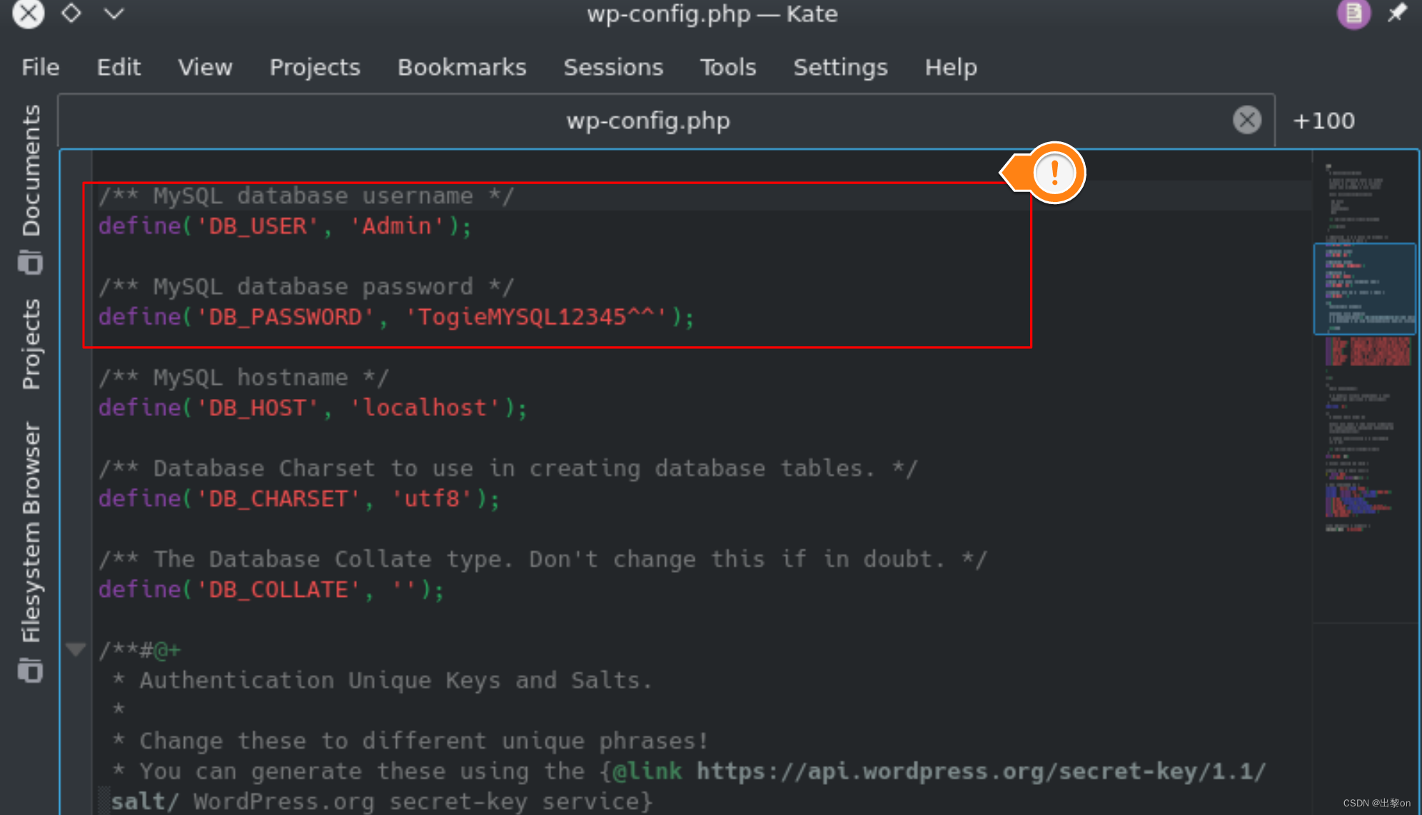Click the 'MySQL database password' comment
1422x815 pixels.
pos(306,286)
